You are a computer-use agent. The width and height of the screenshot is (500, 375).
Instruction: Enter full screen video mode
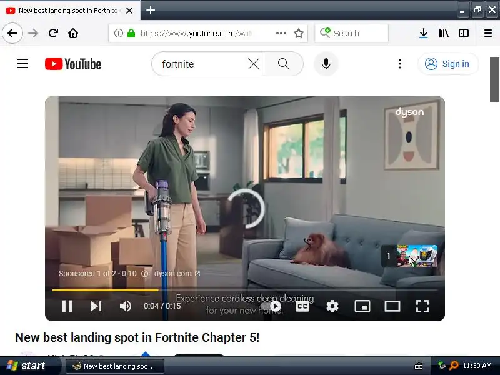click(x=422, y=306)
